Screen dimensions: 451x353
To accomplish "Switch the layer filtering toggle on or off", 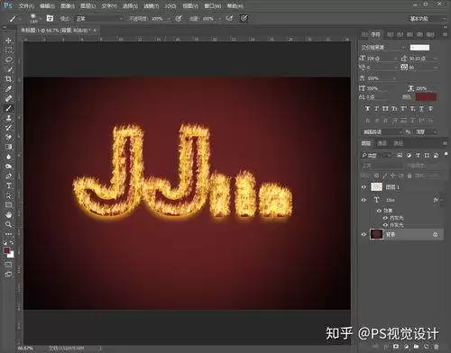I will 446,155.
